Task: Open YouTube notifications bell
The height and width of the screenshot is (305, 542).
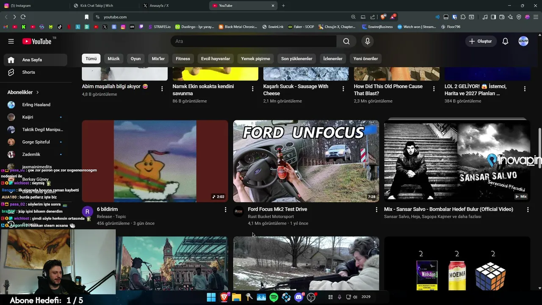Action: point(505,41)
